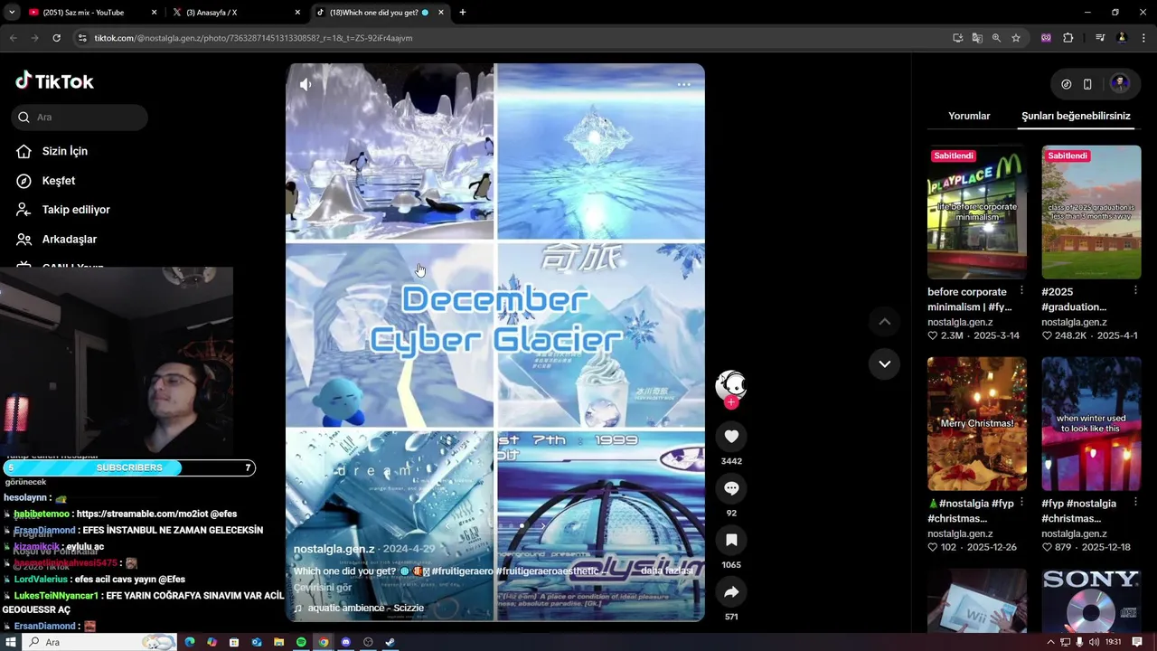
Task: Bookmark this page with star icon
Action: (x=1016, y=38)
